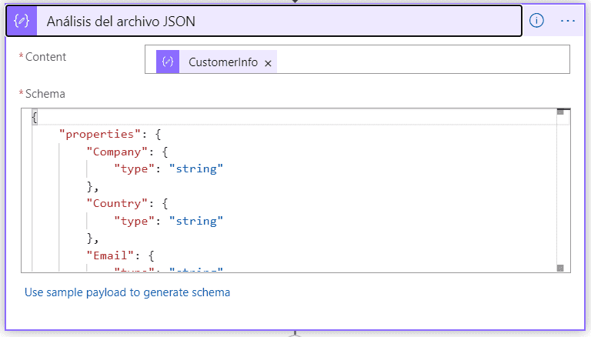This screenshot has height=337, width=591.
Task: Click the schema editor scroll-down arrow
Action: (x=560, y=268)
